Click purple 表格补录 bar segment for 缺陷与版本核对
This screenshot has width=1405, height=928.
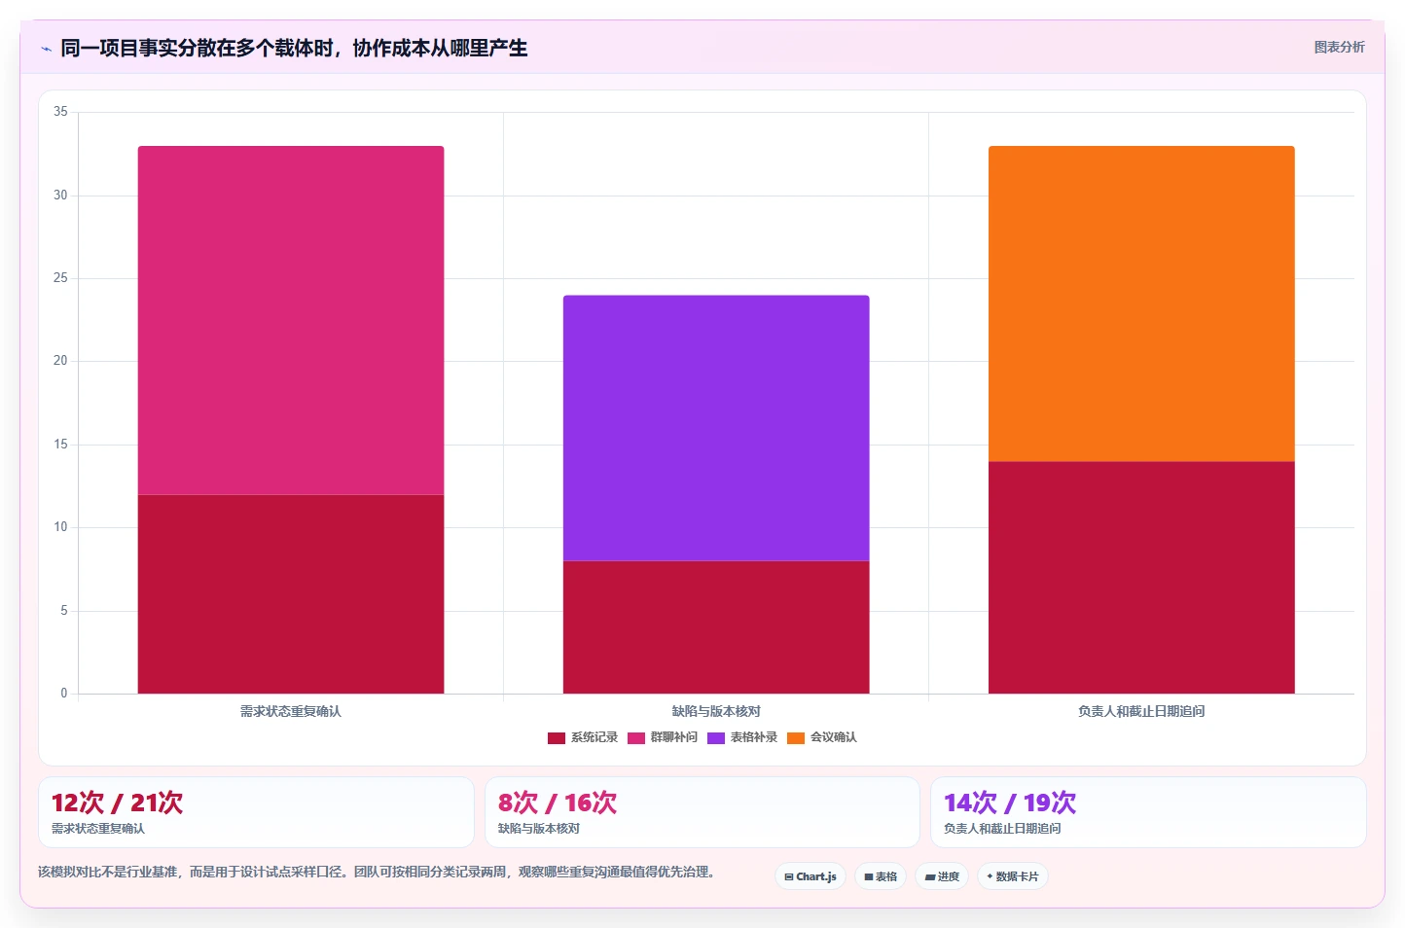click(716, 428)
